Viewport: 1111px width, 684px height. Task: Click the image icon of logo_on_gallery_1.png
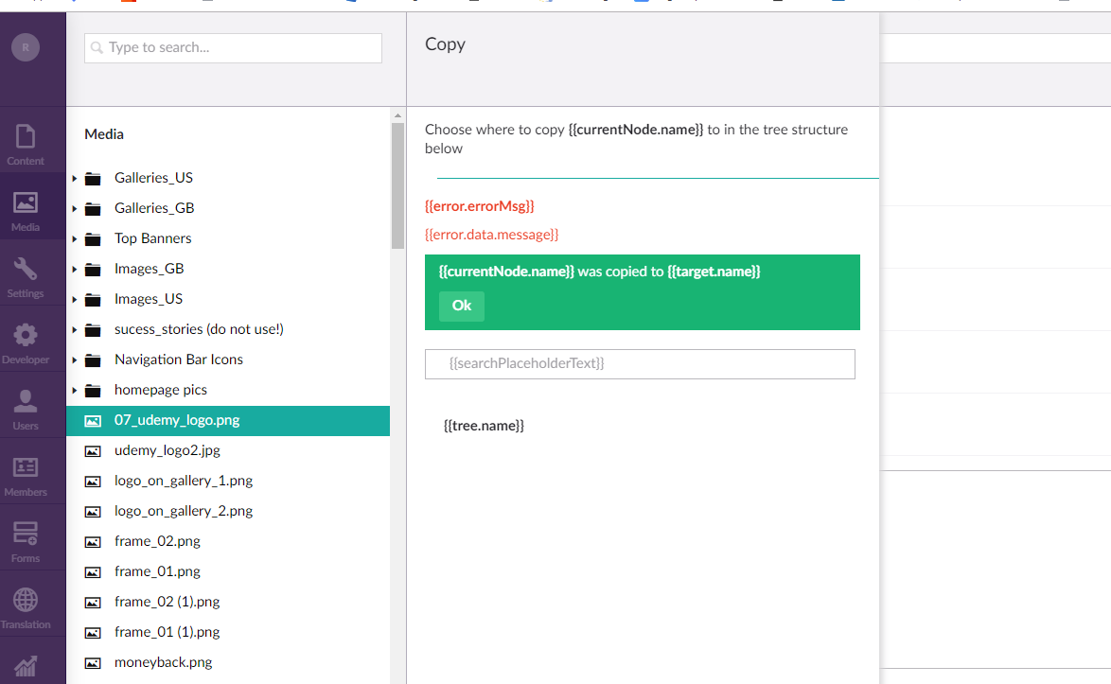coord(93,482)
